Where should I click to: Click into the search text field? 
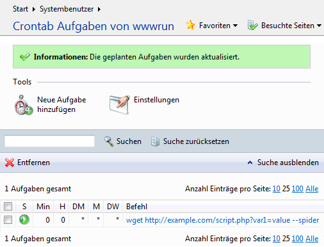click(49, 141)
